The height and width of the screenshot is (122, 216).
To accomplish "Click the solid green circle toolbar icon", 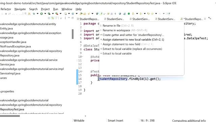I will pos(129,14).
